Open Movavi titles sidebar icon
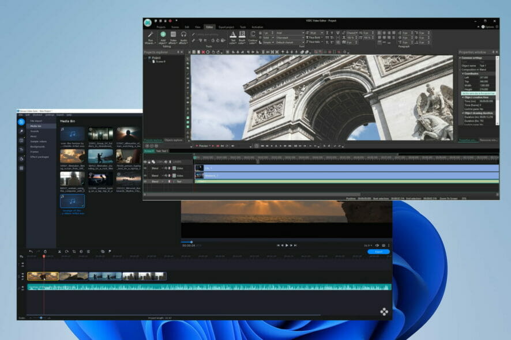Viewport: 511px width, 340px height. click(x=21, y=150)
